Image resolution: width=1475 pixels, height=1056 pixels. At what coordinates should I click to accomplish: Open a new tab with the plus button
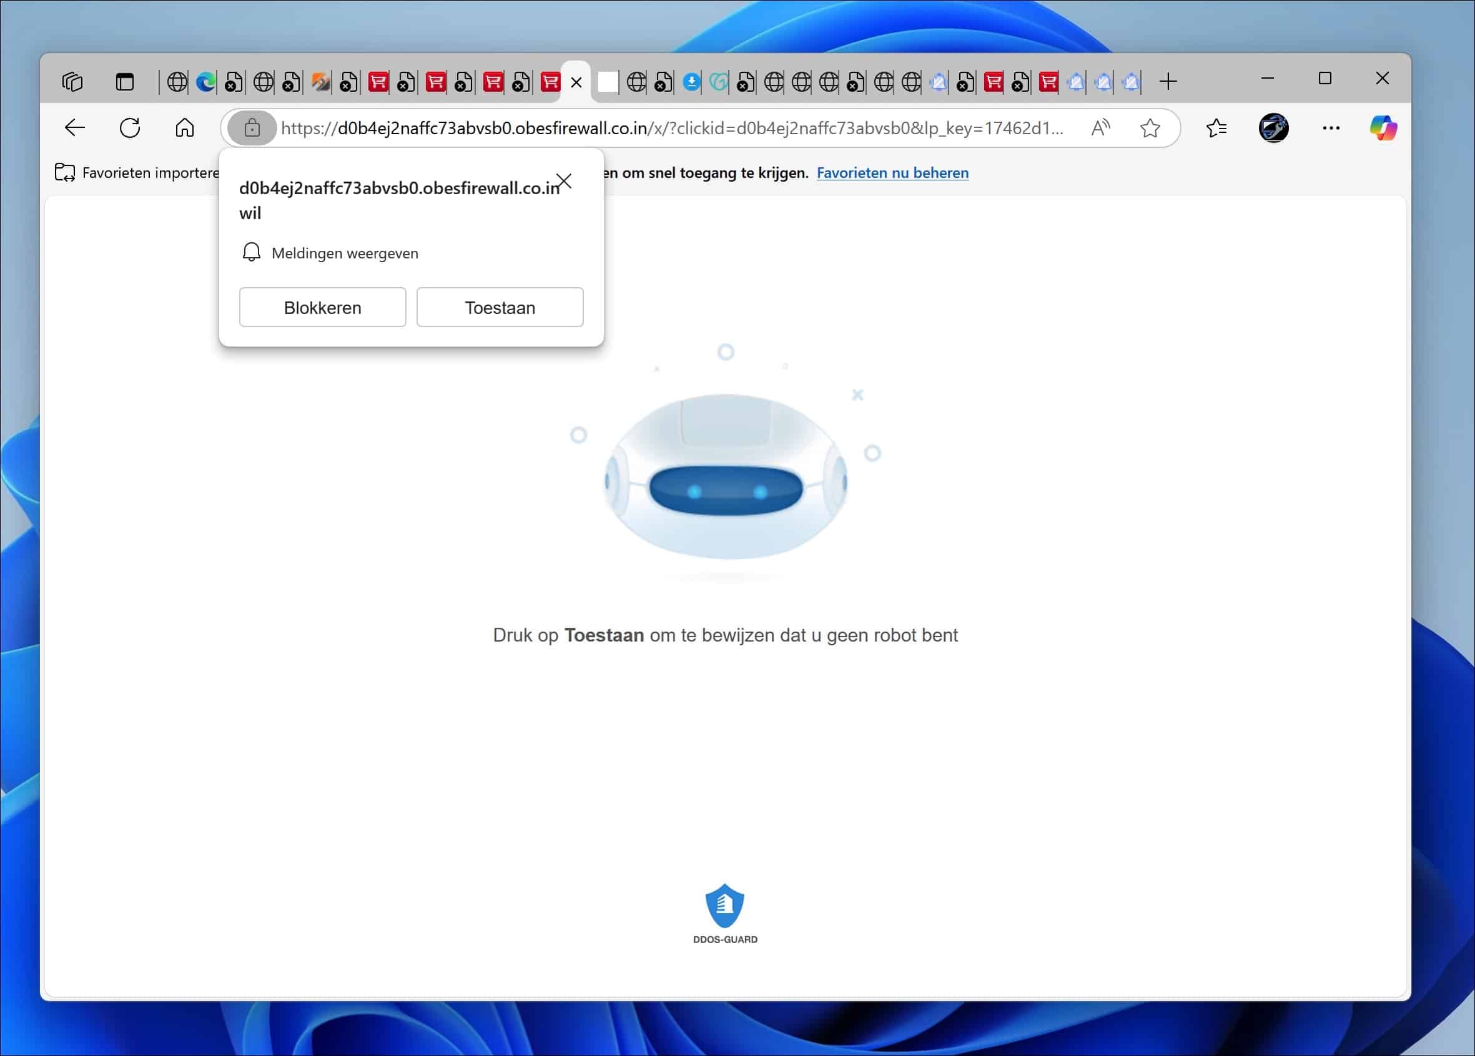click(x=1168, y=81)
